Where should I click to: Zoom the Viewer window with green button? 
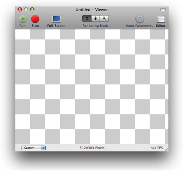click(x=32, y=10)
